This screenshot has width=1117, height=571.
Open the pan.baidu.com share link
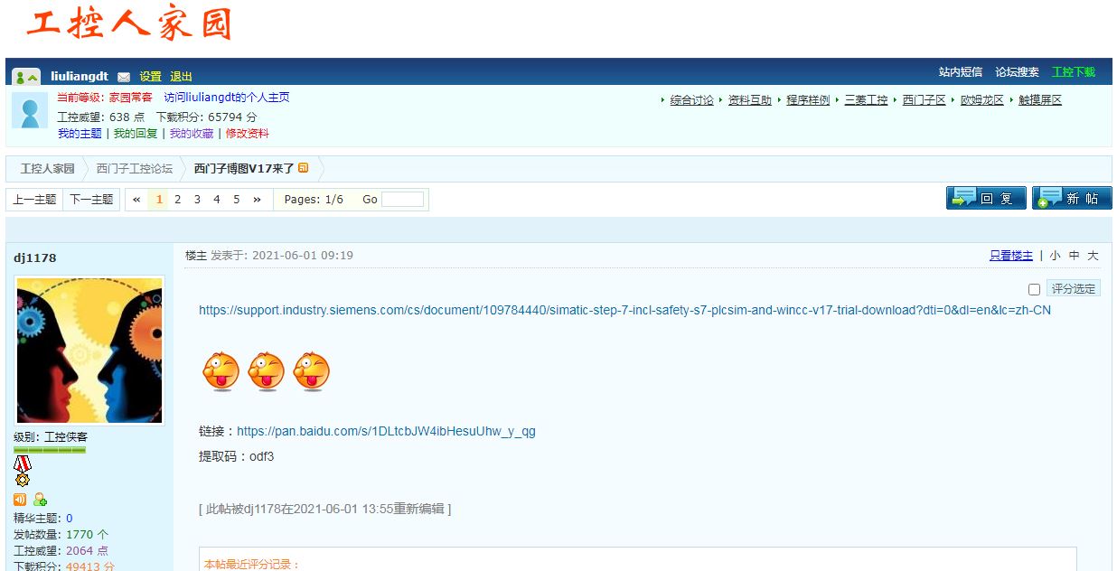point(386,431)
